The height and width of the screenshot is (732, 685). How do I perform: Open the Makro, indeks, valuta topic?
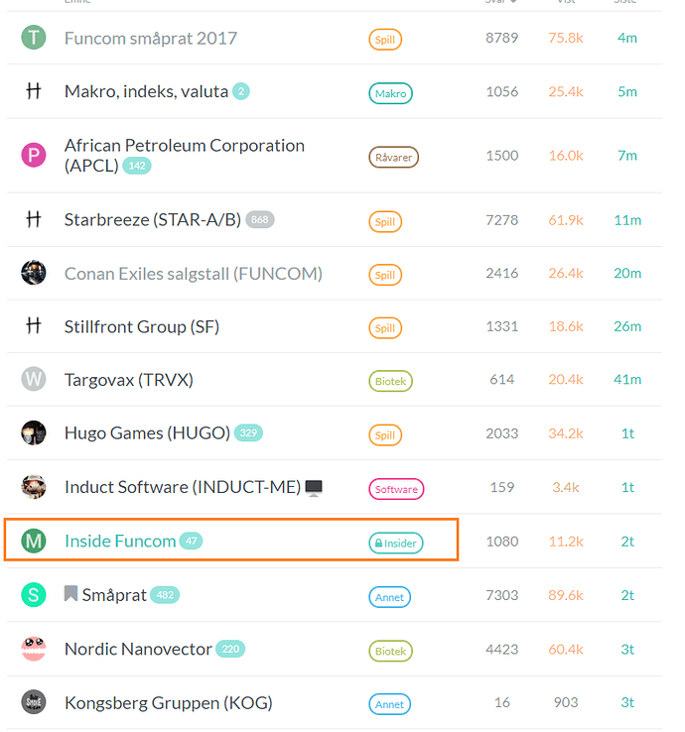coord(146,91)
